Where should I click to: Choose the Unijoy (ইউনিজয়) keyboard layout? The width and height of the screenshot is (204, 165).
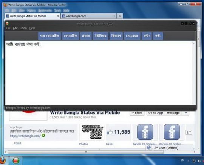click(100, 36)
